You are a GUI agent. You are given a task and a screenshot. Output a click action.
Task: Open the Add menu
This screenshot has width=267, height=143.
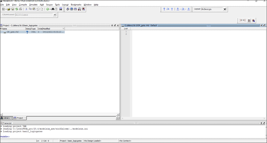point(42,5)
